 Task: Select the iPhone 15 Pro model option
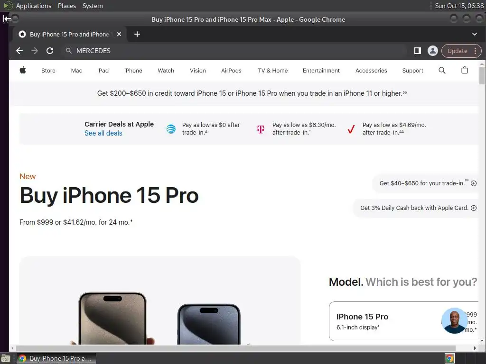[404, 321]
